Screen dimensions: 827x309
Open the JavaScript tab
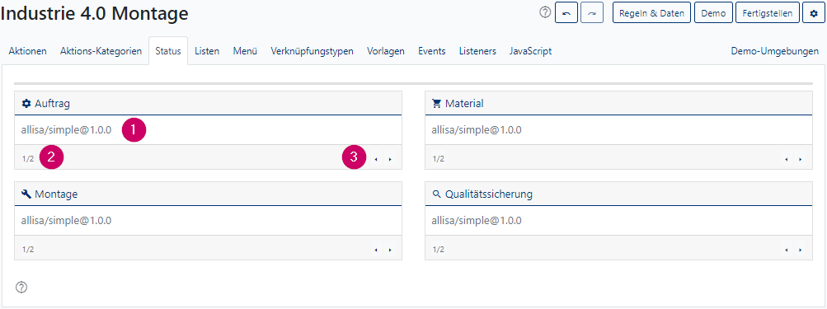pyautogui.click(x=531, y=51)
